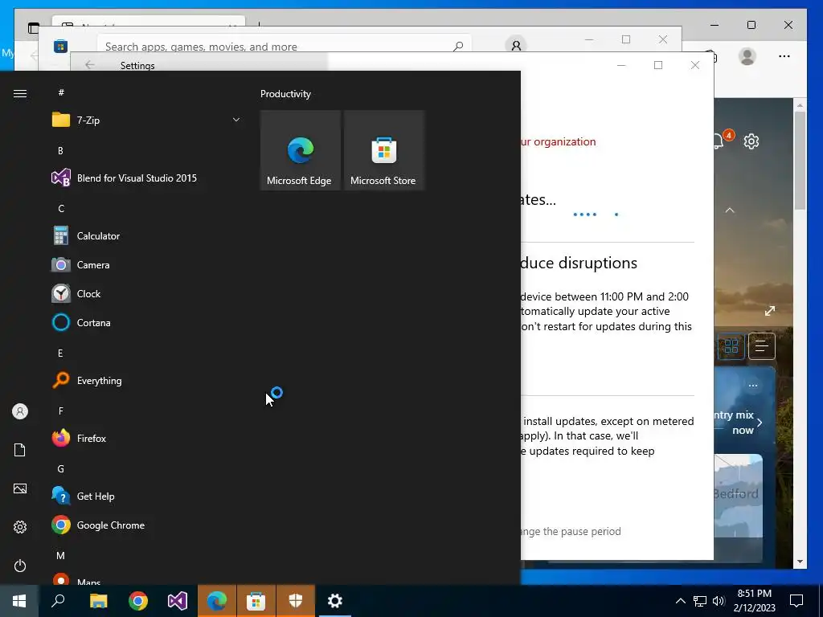Open Edge page settings gear
The height and width of the screenshot is (617, 823).
point(751,141)
